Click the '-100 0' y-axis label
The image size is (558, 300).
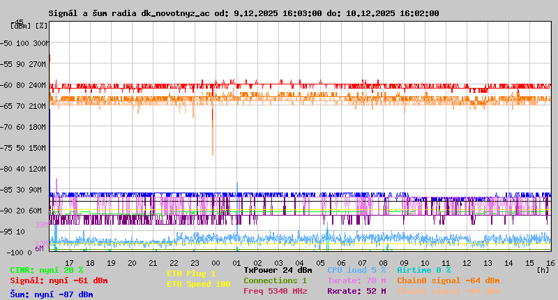pyautogui.click(x=20, y=253)
